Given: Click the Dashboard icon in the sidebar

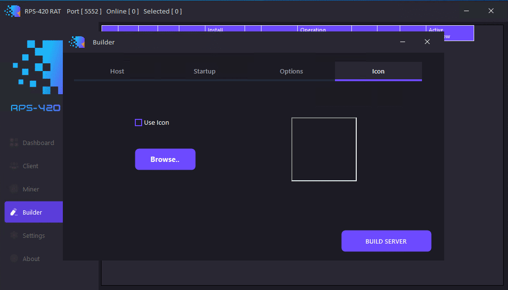Looking at the screenshot, I should tap(14, 143).
